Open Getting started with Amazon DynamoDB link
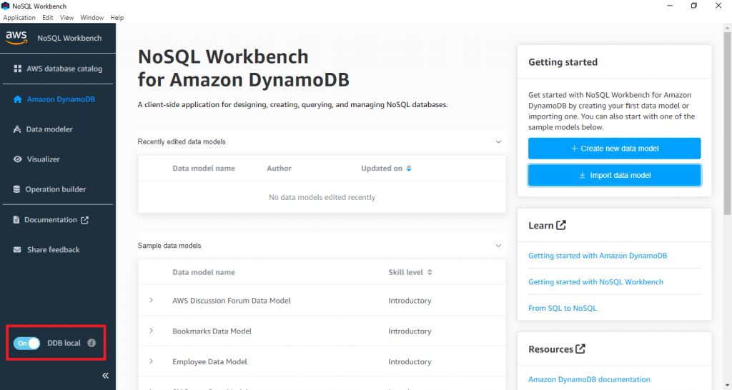Viewport: 732px width, 390px height. [598, 256]
